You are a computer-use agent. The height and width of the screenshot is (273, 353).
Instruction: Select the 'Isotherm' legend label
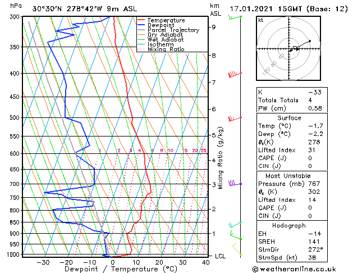point(161,44)
